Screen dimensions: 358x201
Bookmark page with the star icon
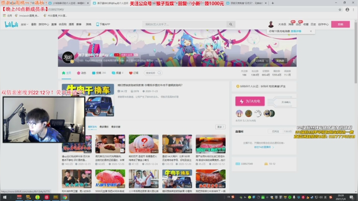tap(340, 9)
